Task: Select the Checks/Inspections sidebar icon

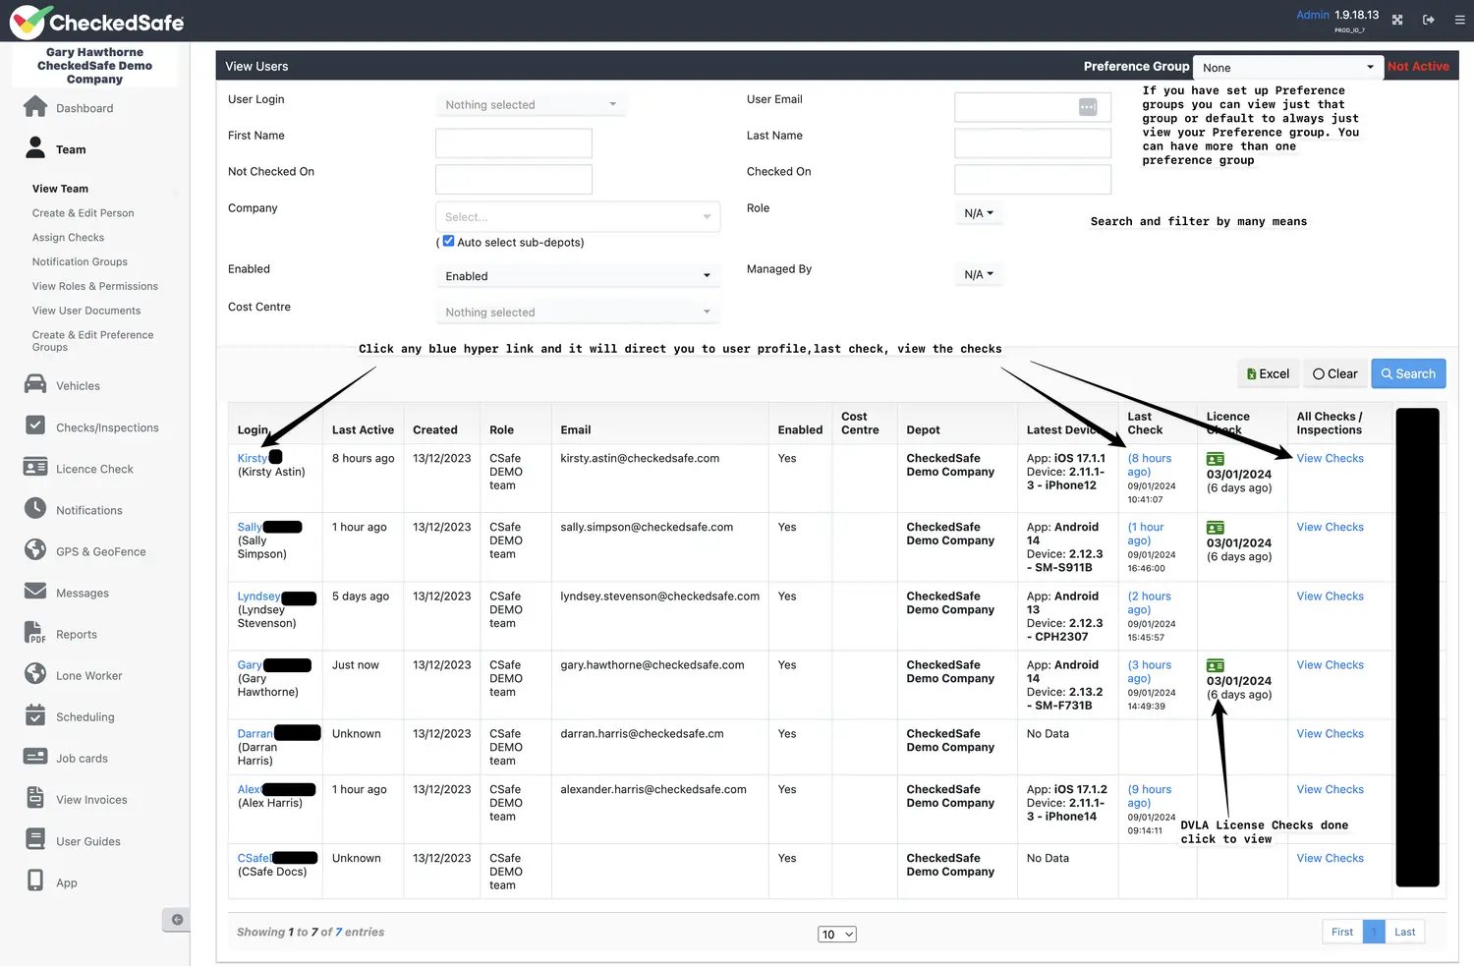Action: point(36,426)
